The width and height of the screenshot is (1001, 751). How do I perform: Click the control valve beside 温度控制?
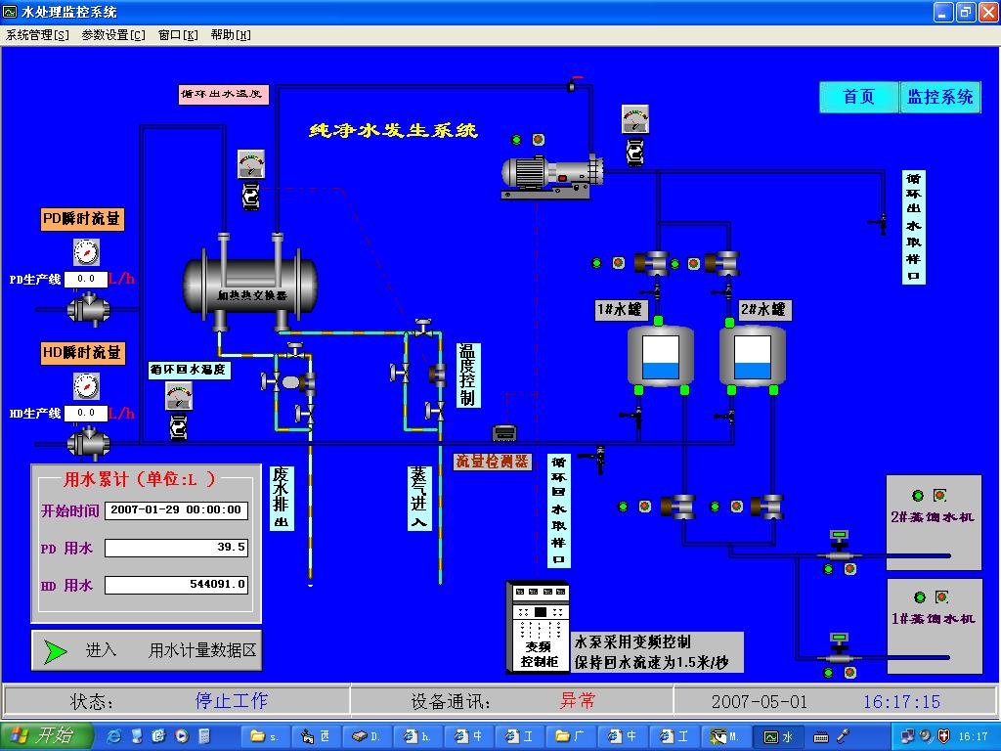click(x=438, y=374)
